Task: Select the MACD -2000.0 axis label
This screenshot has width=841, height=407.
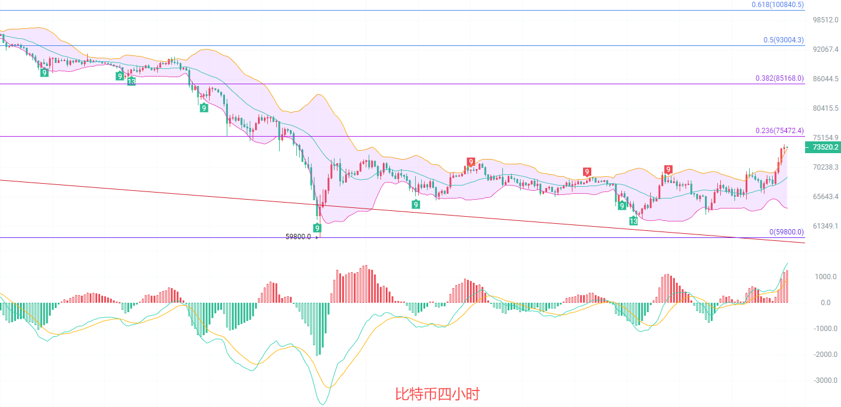Action: tap(825, 355)
